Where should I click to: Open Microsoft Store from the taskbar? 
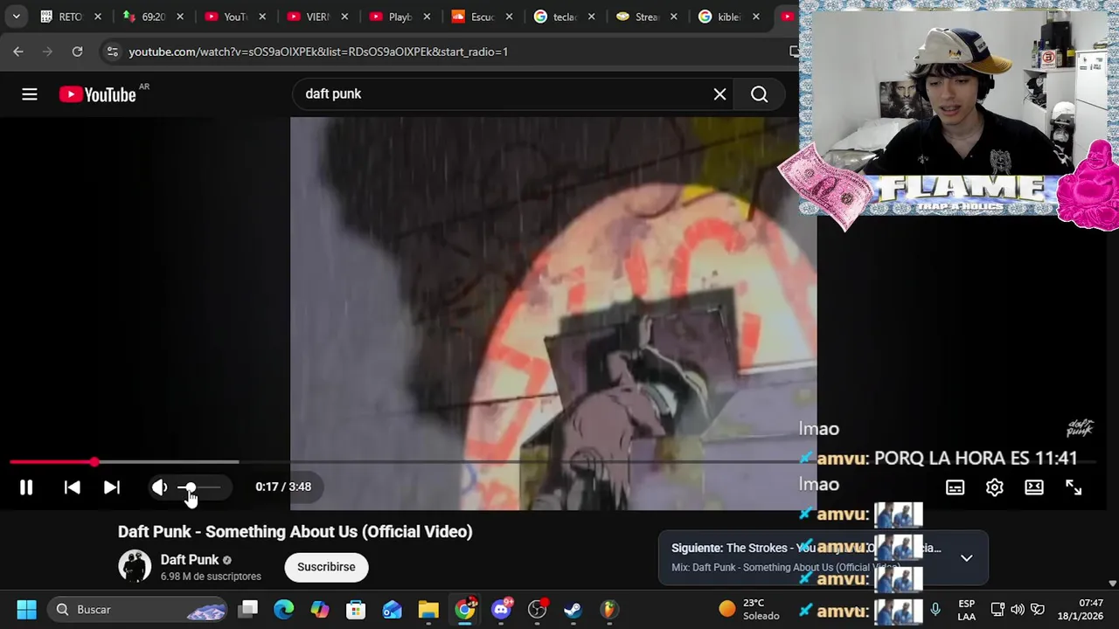pos(356,610)
